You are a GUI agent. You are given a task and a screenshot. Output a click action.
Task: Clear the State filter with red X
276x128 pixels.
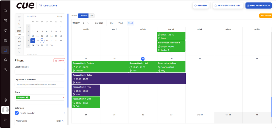click(64, 97)
